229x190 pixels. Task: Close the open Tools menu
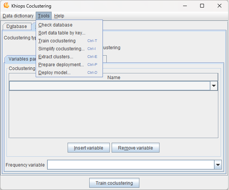pos(44,16)
